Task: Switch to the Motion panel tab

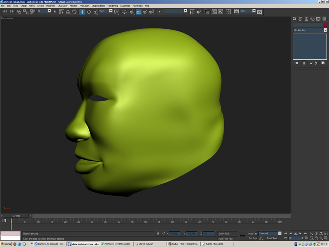Action: pos(313,19)
